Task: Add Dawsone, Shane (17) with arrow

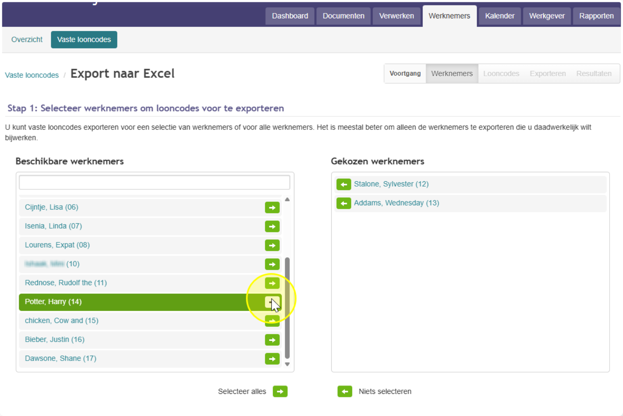Action: 272,359
